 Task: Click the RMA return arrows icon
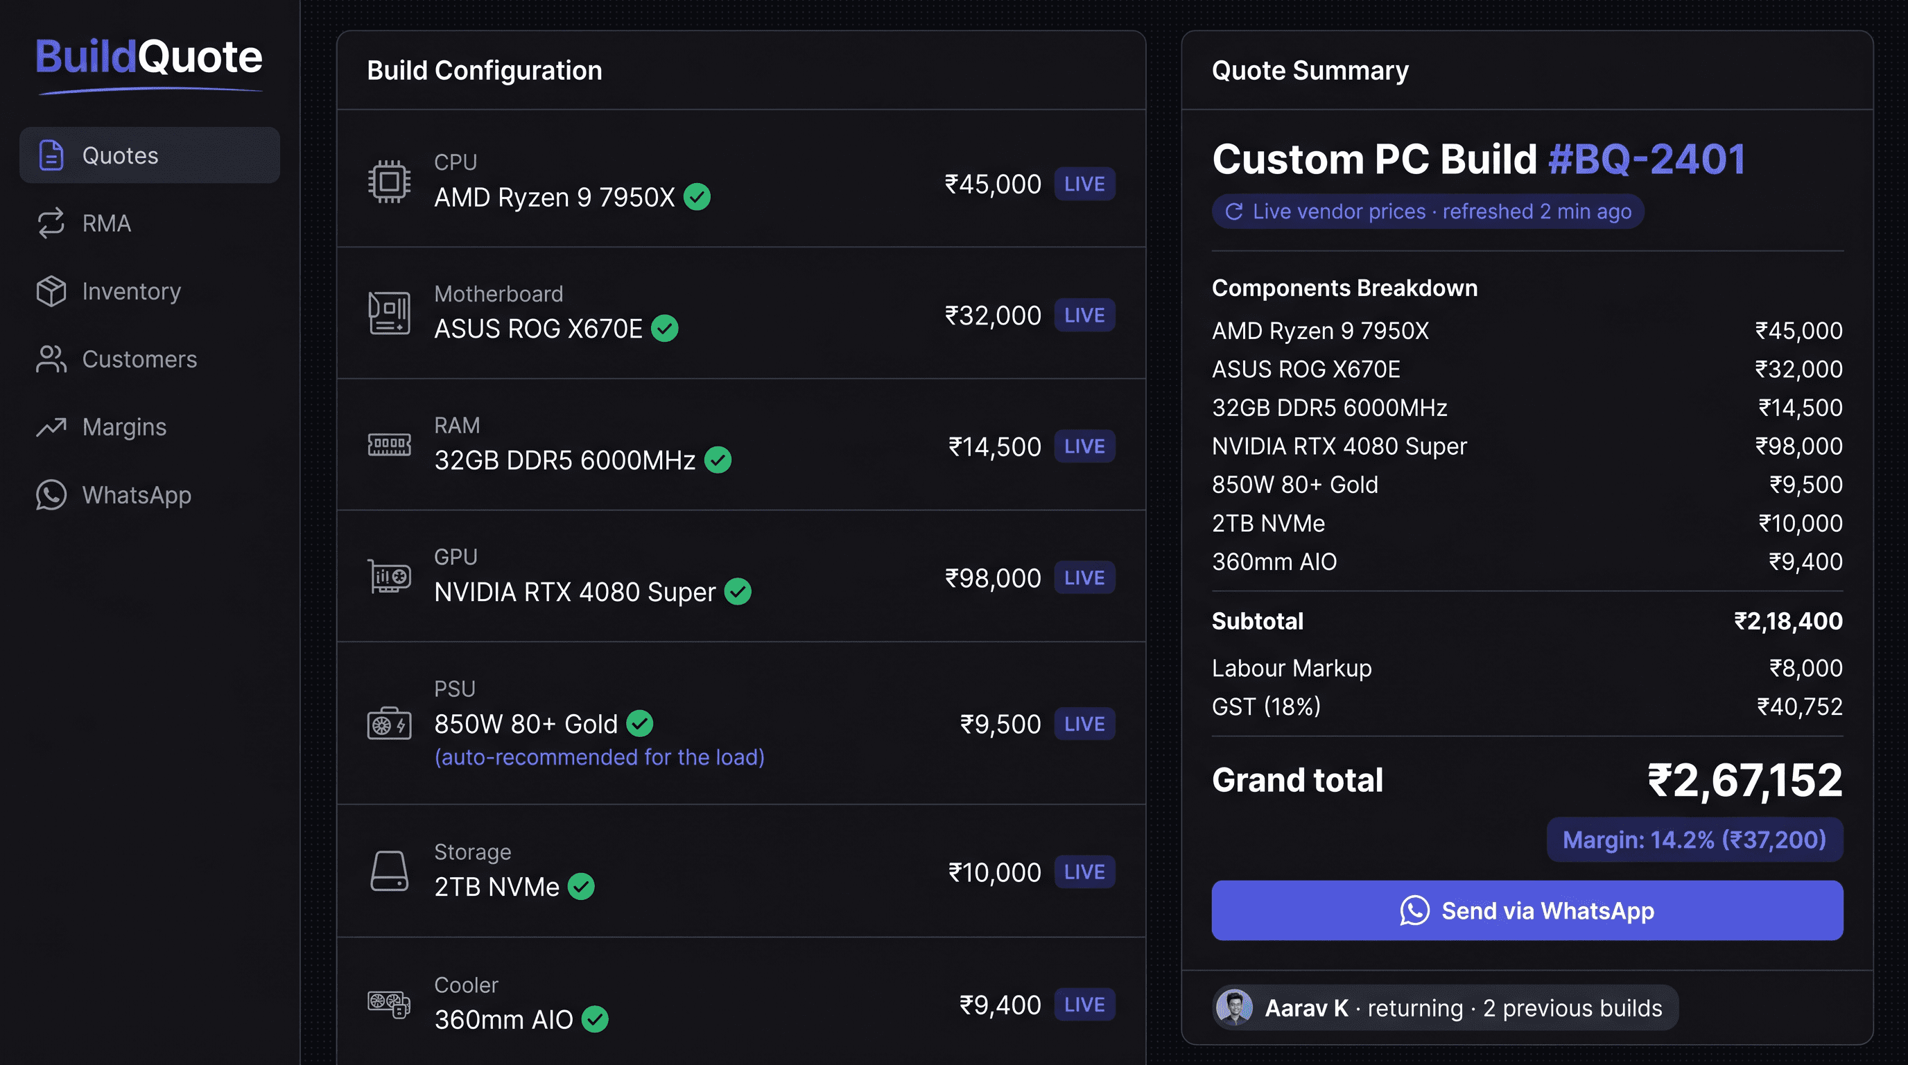point(51,223)
